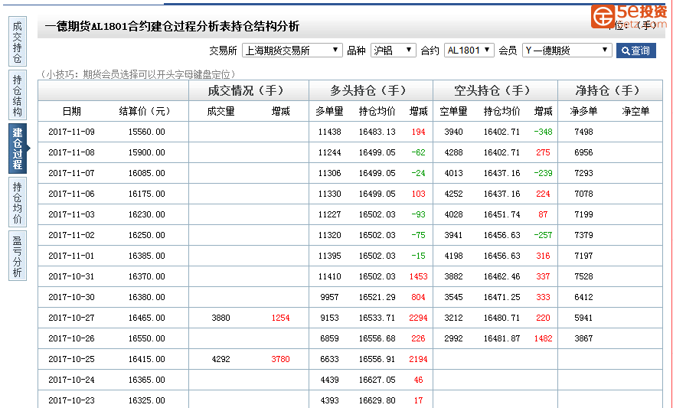This screenshot has width=673, height=408.
Task: Click settlement price 15560.00
Action: (146, 132)
